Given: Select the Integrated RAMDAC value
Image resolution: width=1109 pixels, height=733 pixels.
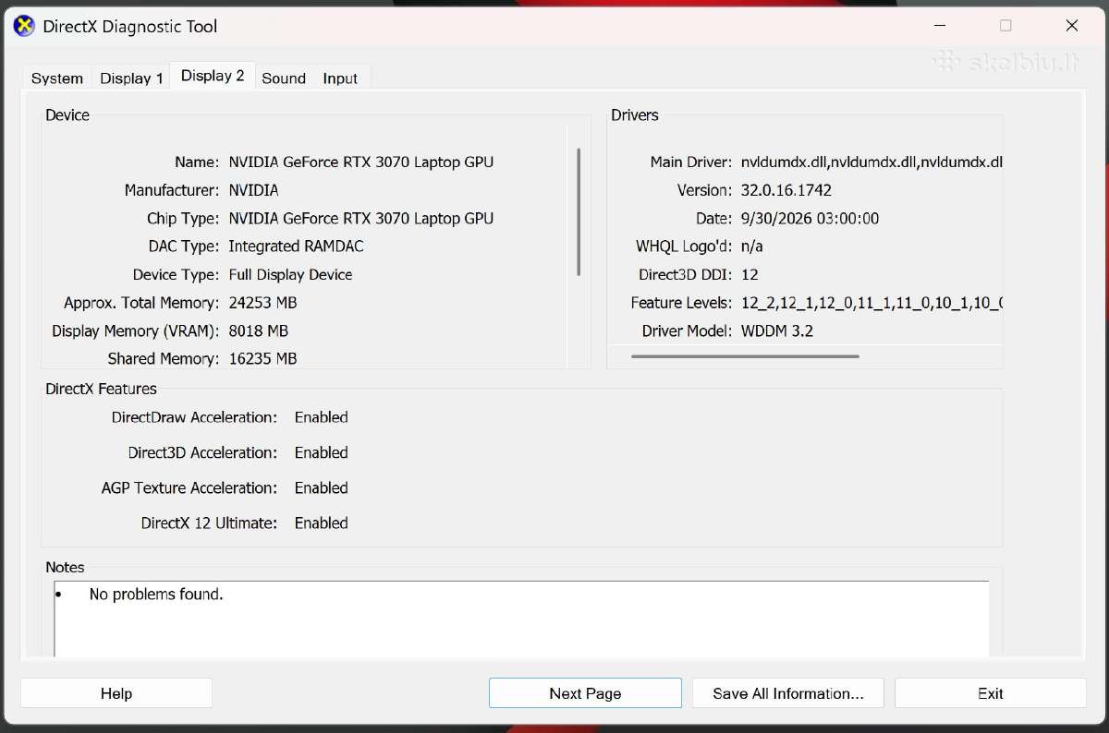Looking at the screenshot, I should pyautogui.click(x=296, y=246).
